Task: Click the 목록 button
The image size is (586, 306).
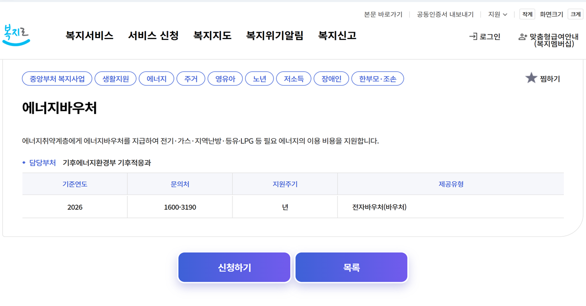Action: tap(352, 268)
